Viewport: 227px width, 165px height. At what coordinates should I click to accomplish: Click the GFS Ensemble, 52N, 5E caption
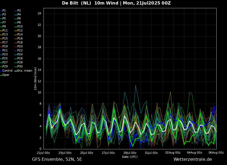57,159
